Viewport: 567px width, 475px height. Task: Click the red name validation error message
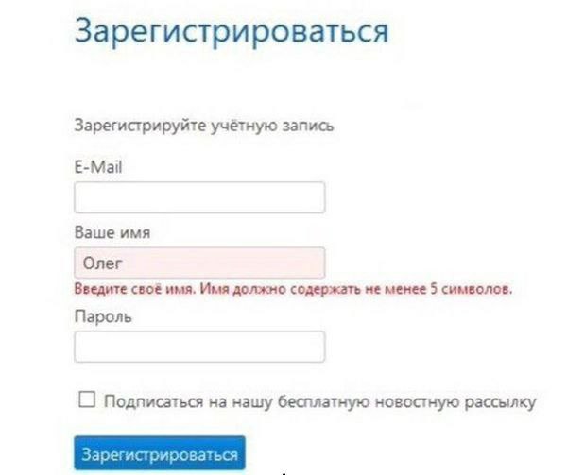point(292,289)
